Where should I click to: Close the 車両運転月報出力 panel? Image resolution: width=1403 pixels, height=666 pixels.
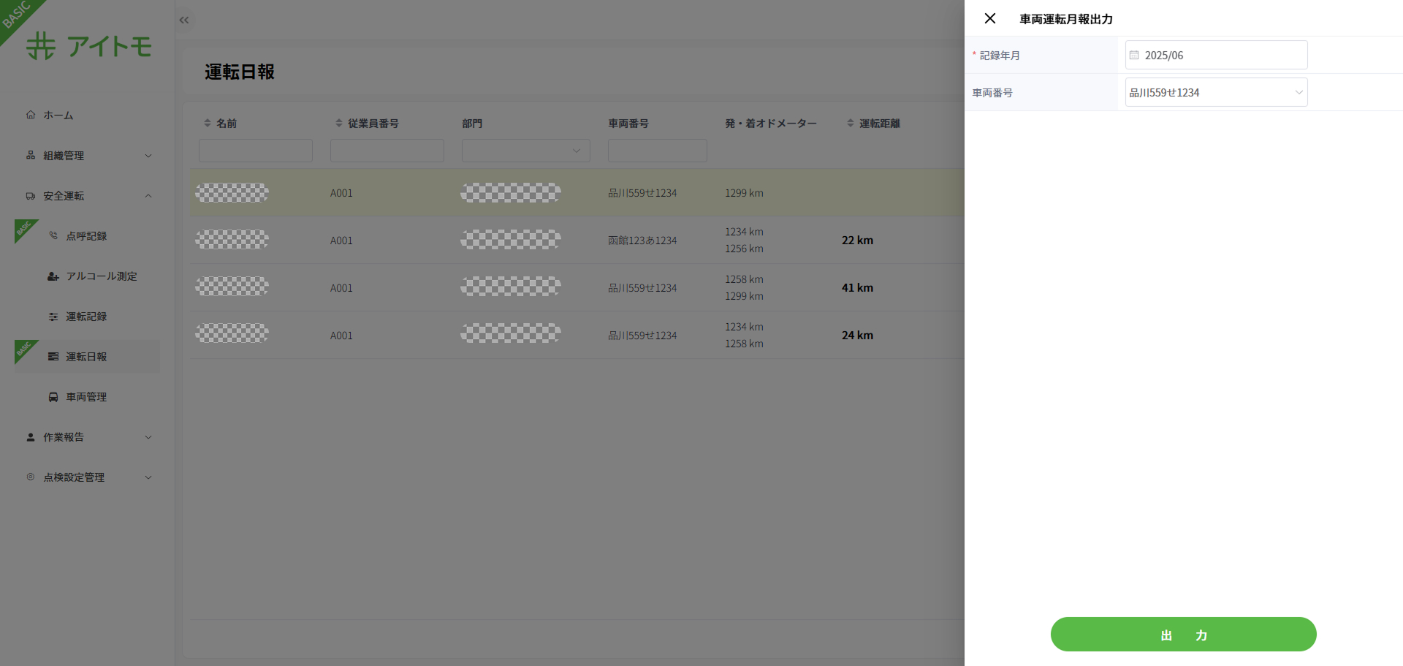[990, 18]
